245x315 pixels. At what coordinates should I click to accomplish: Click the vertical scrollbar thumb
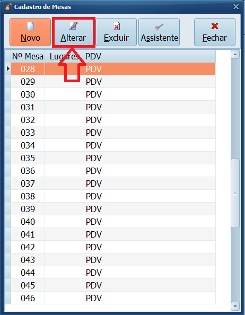[x=235, y=193]
